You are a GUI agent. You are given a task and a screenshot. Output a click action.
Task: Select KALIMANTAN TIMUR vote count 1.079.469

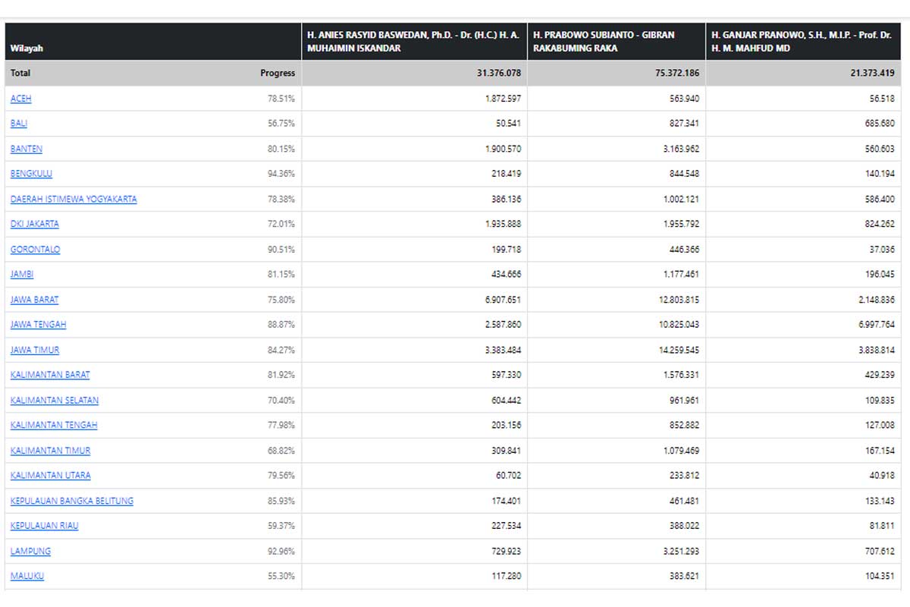pyautogui.click(x=682, y=451)
